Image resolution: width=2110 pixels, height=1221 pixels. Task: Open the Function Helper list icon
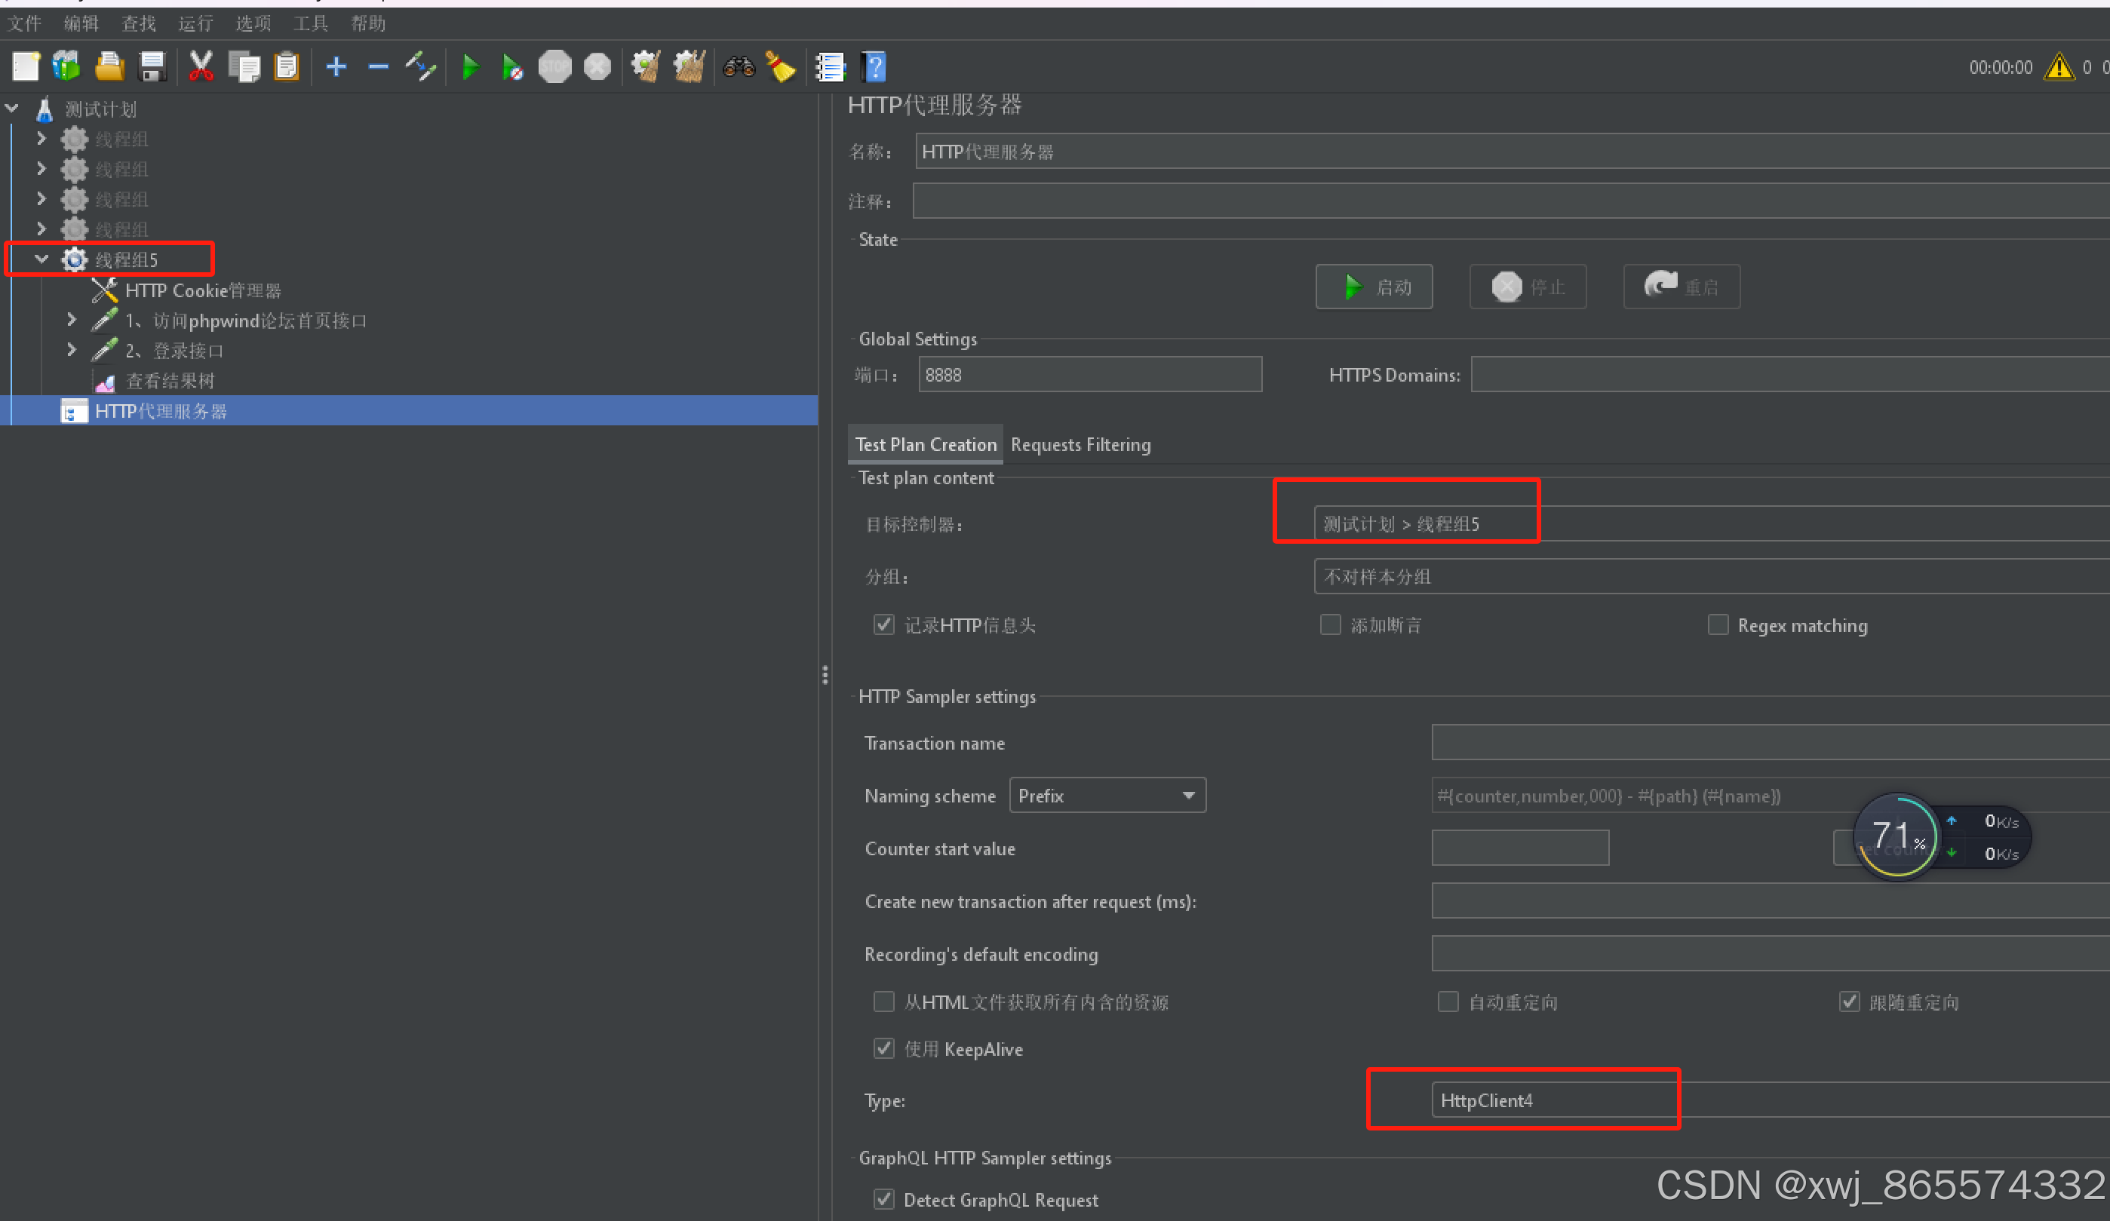point(830,67)
